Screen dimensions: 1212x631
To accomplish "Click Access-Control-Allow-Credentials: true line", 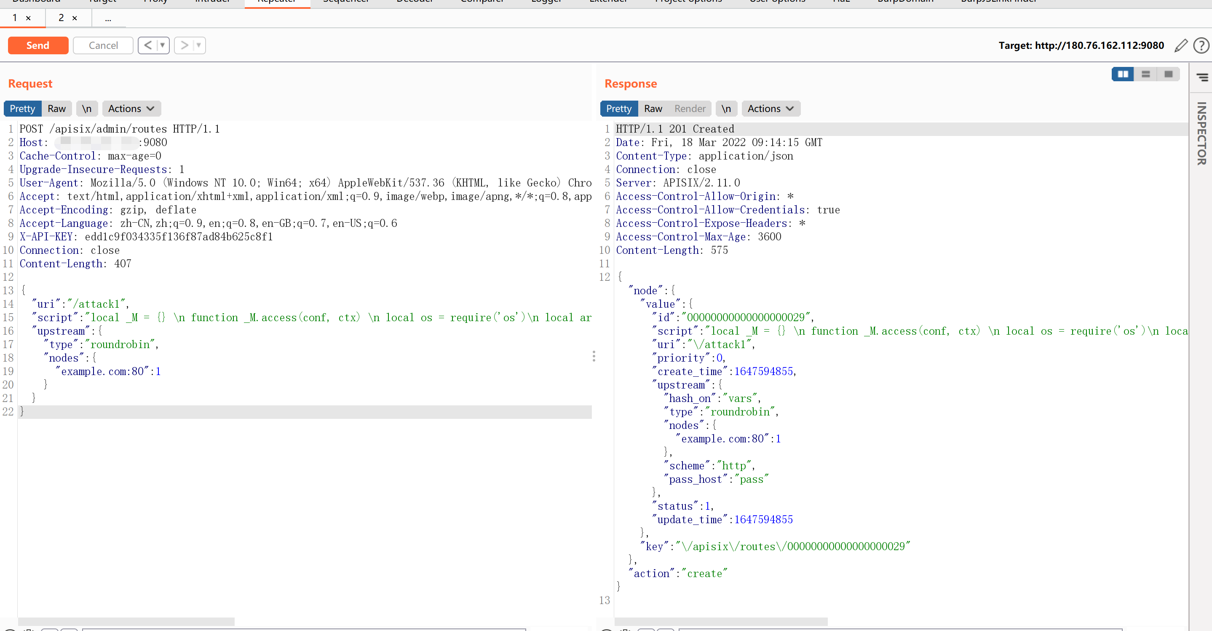I will click(728, 210).
